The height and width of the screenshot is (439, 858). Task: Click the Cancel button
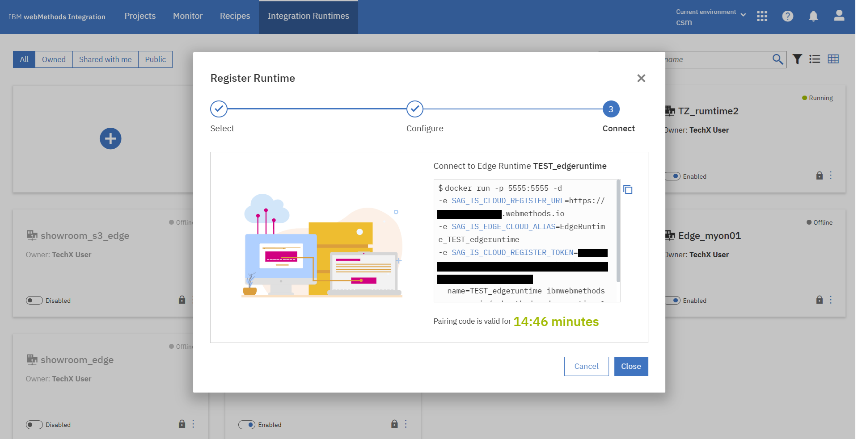[586, 366]
